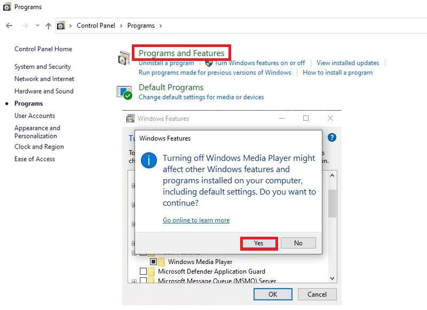Open Run programs made for previous versions
Viewport: 427px width, 310px height.
(x=215, y=73)
